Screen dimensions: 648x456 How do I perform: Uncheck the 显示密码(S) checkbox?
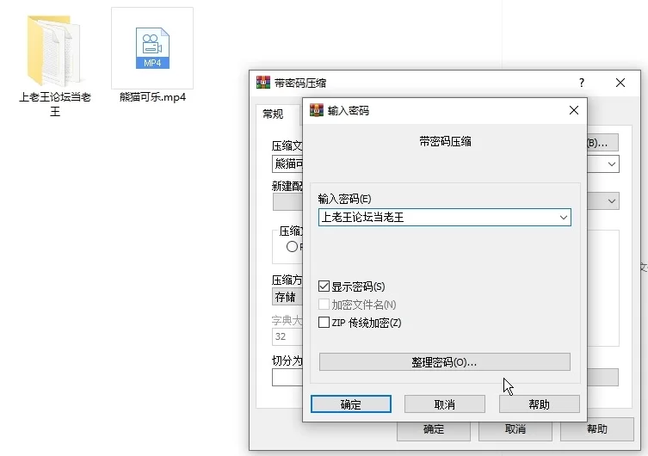(x=324, y=287)
